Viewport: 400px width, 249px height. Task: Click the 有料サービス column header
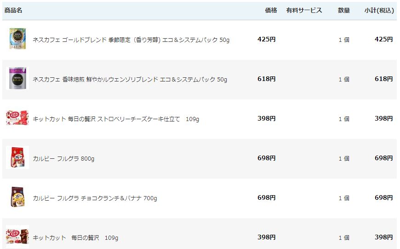pyautogui.click(x=304, y=10)
